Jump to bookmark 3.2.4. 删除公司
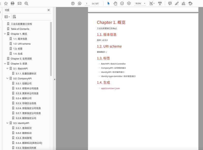The height and width of the screenshot is (150, 203). tap(24, 98)
